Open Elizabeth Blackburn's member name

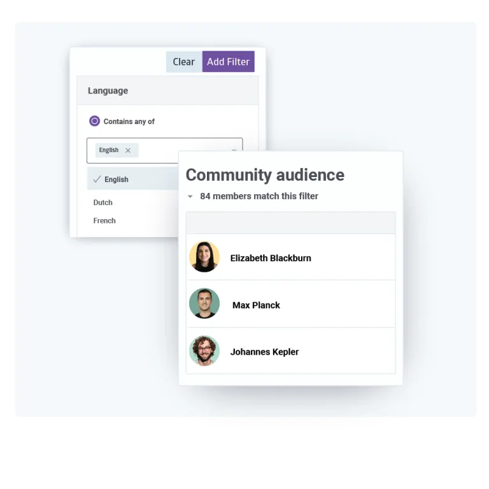pos(271,258)
